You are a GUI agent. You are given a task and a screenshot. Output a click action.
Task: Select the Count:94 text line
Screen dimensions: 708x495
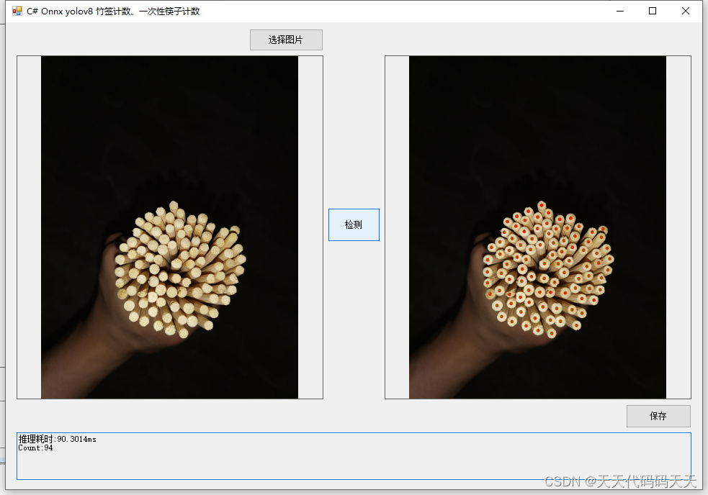point(36,448)
